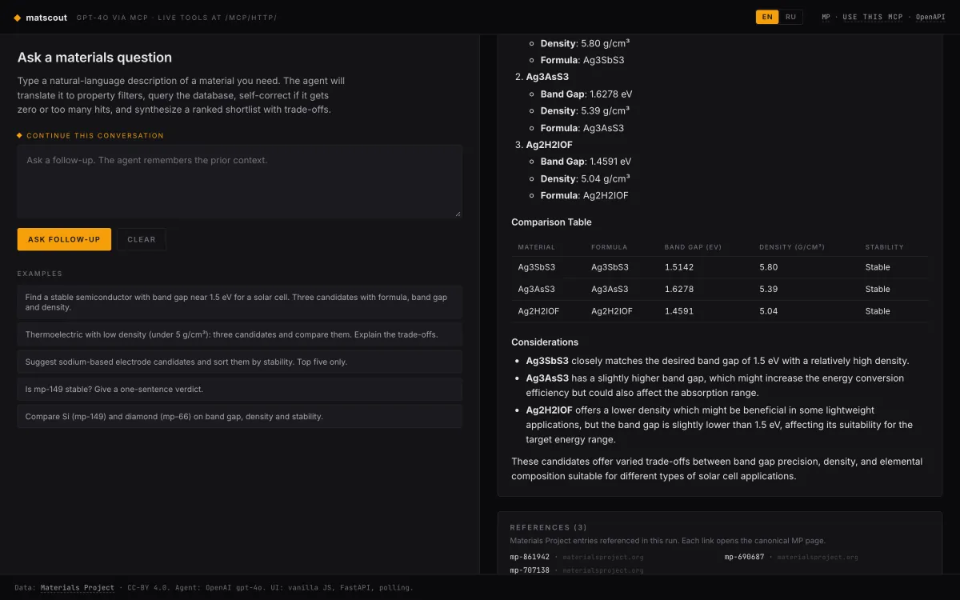The image size is (960, 600).
Task: Click the ASK FOLLOW-UP button
Action: coord(64,239)
